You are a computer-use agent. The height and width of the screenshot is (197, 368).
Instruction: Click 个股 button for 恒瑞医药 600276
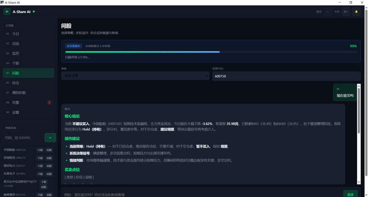pyautogui.click(x=40, y=158)
